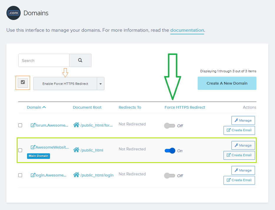Uncheck the select-all domains checkbox

[x=23, y=83]
